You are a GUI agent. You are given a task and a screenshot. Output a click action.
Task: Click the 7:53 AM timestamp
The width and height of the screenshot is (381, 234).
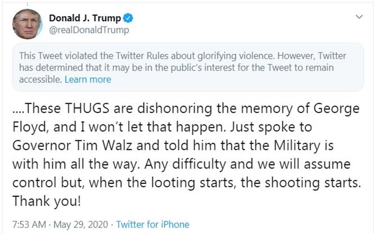coord(29,224)
